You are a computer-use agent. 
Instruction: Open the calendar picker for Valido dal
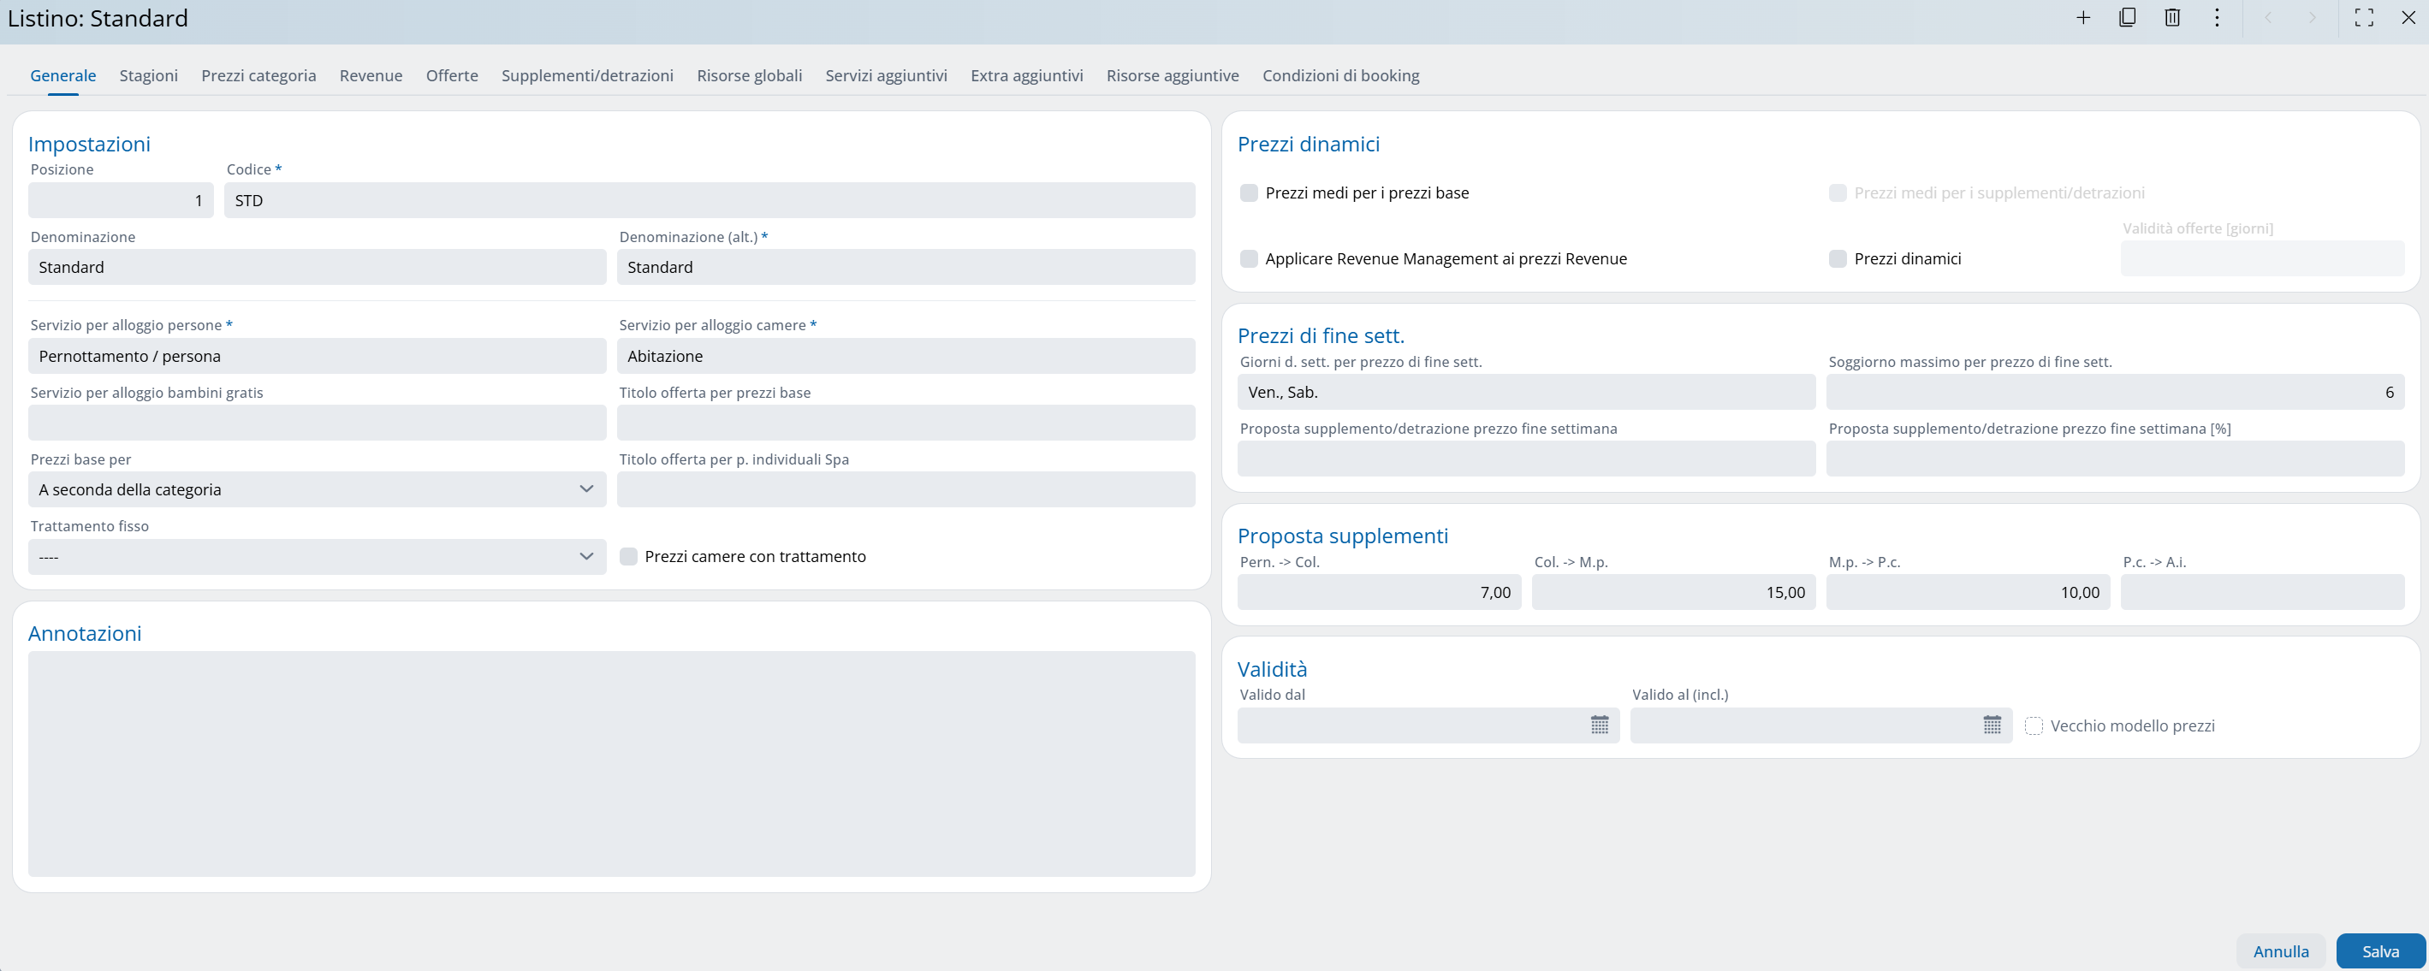point(1599,725)
